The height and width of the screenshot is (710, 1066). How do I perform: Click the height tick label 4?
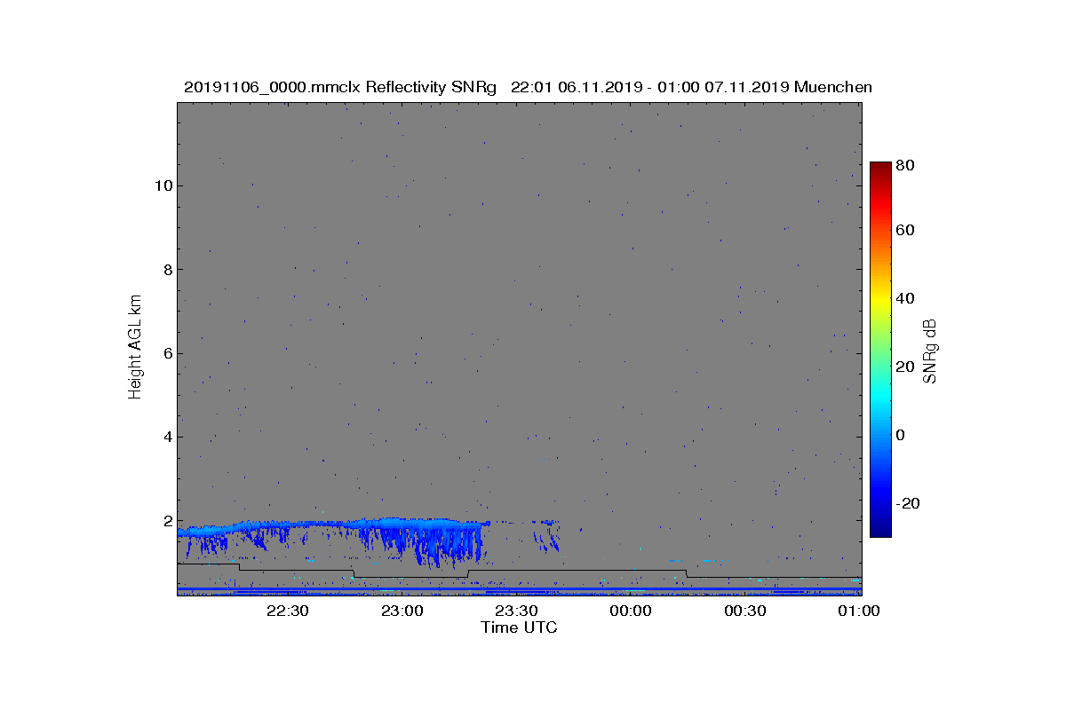tap(167, 437)
